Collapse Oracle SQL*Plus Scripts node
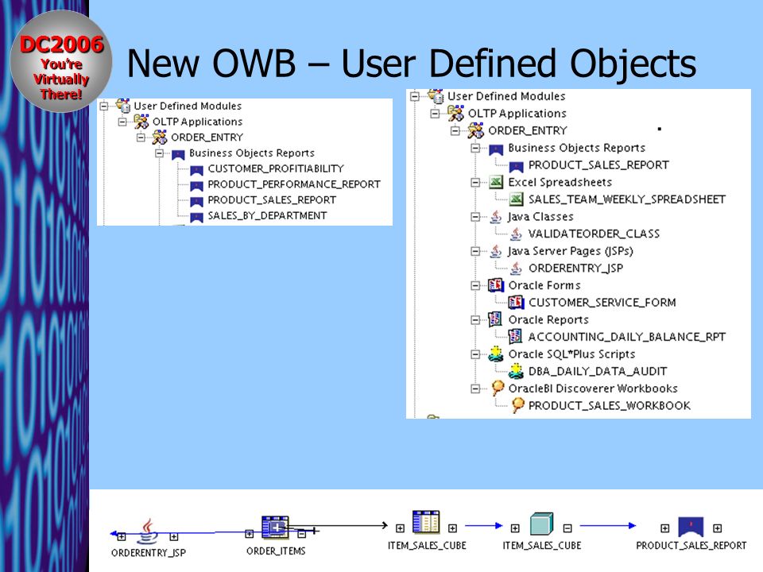This screenshot has height=572, width=763. coord(475,354)
